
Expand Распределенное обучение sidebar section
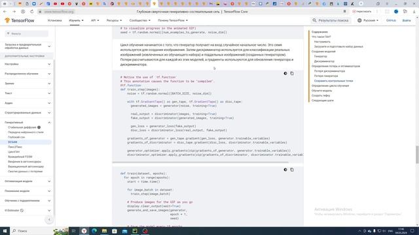tap(27, 74)
